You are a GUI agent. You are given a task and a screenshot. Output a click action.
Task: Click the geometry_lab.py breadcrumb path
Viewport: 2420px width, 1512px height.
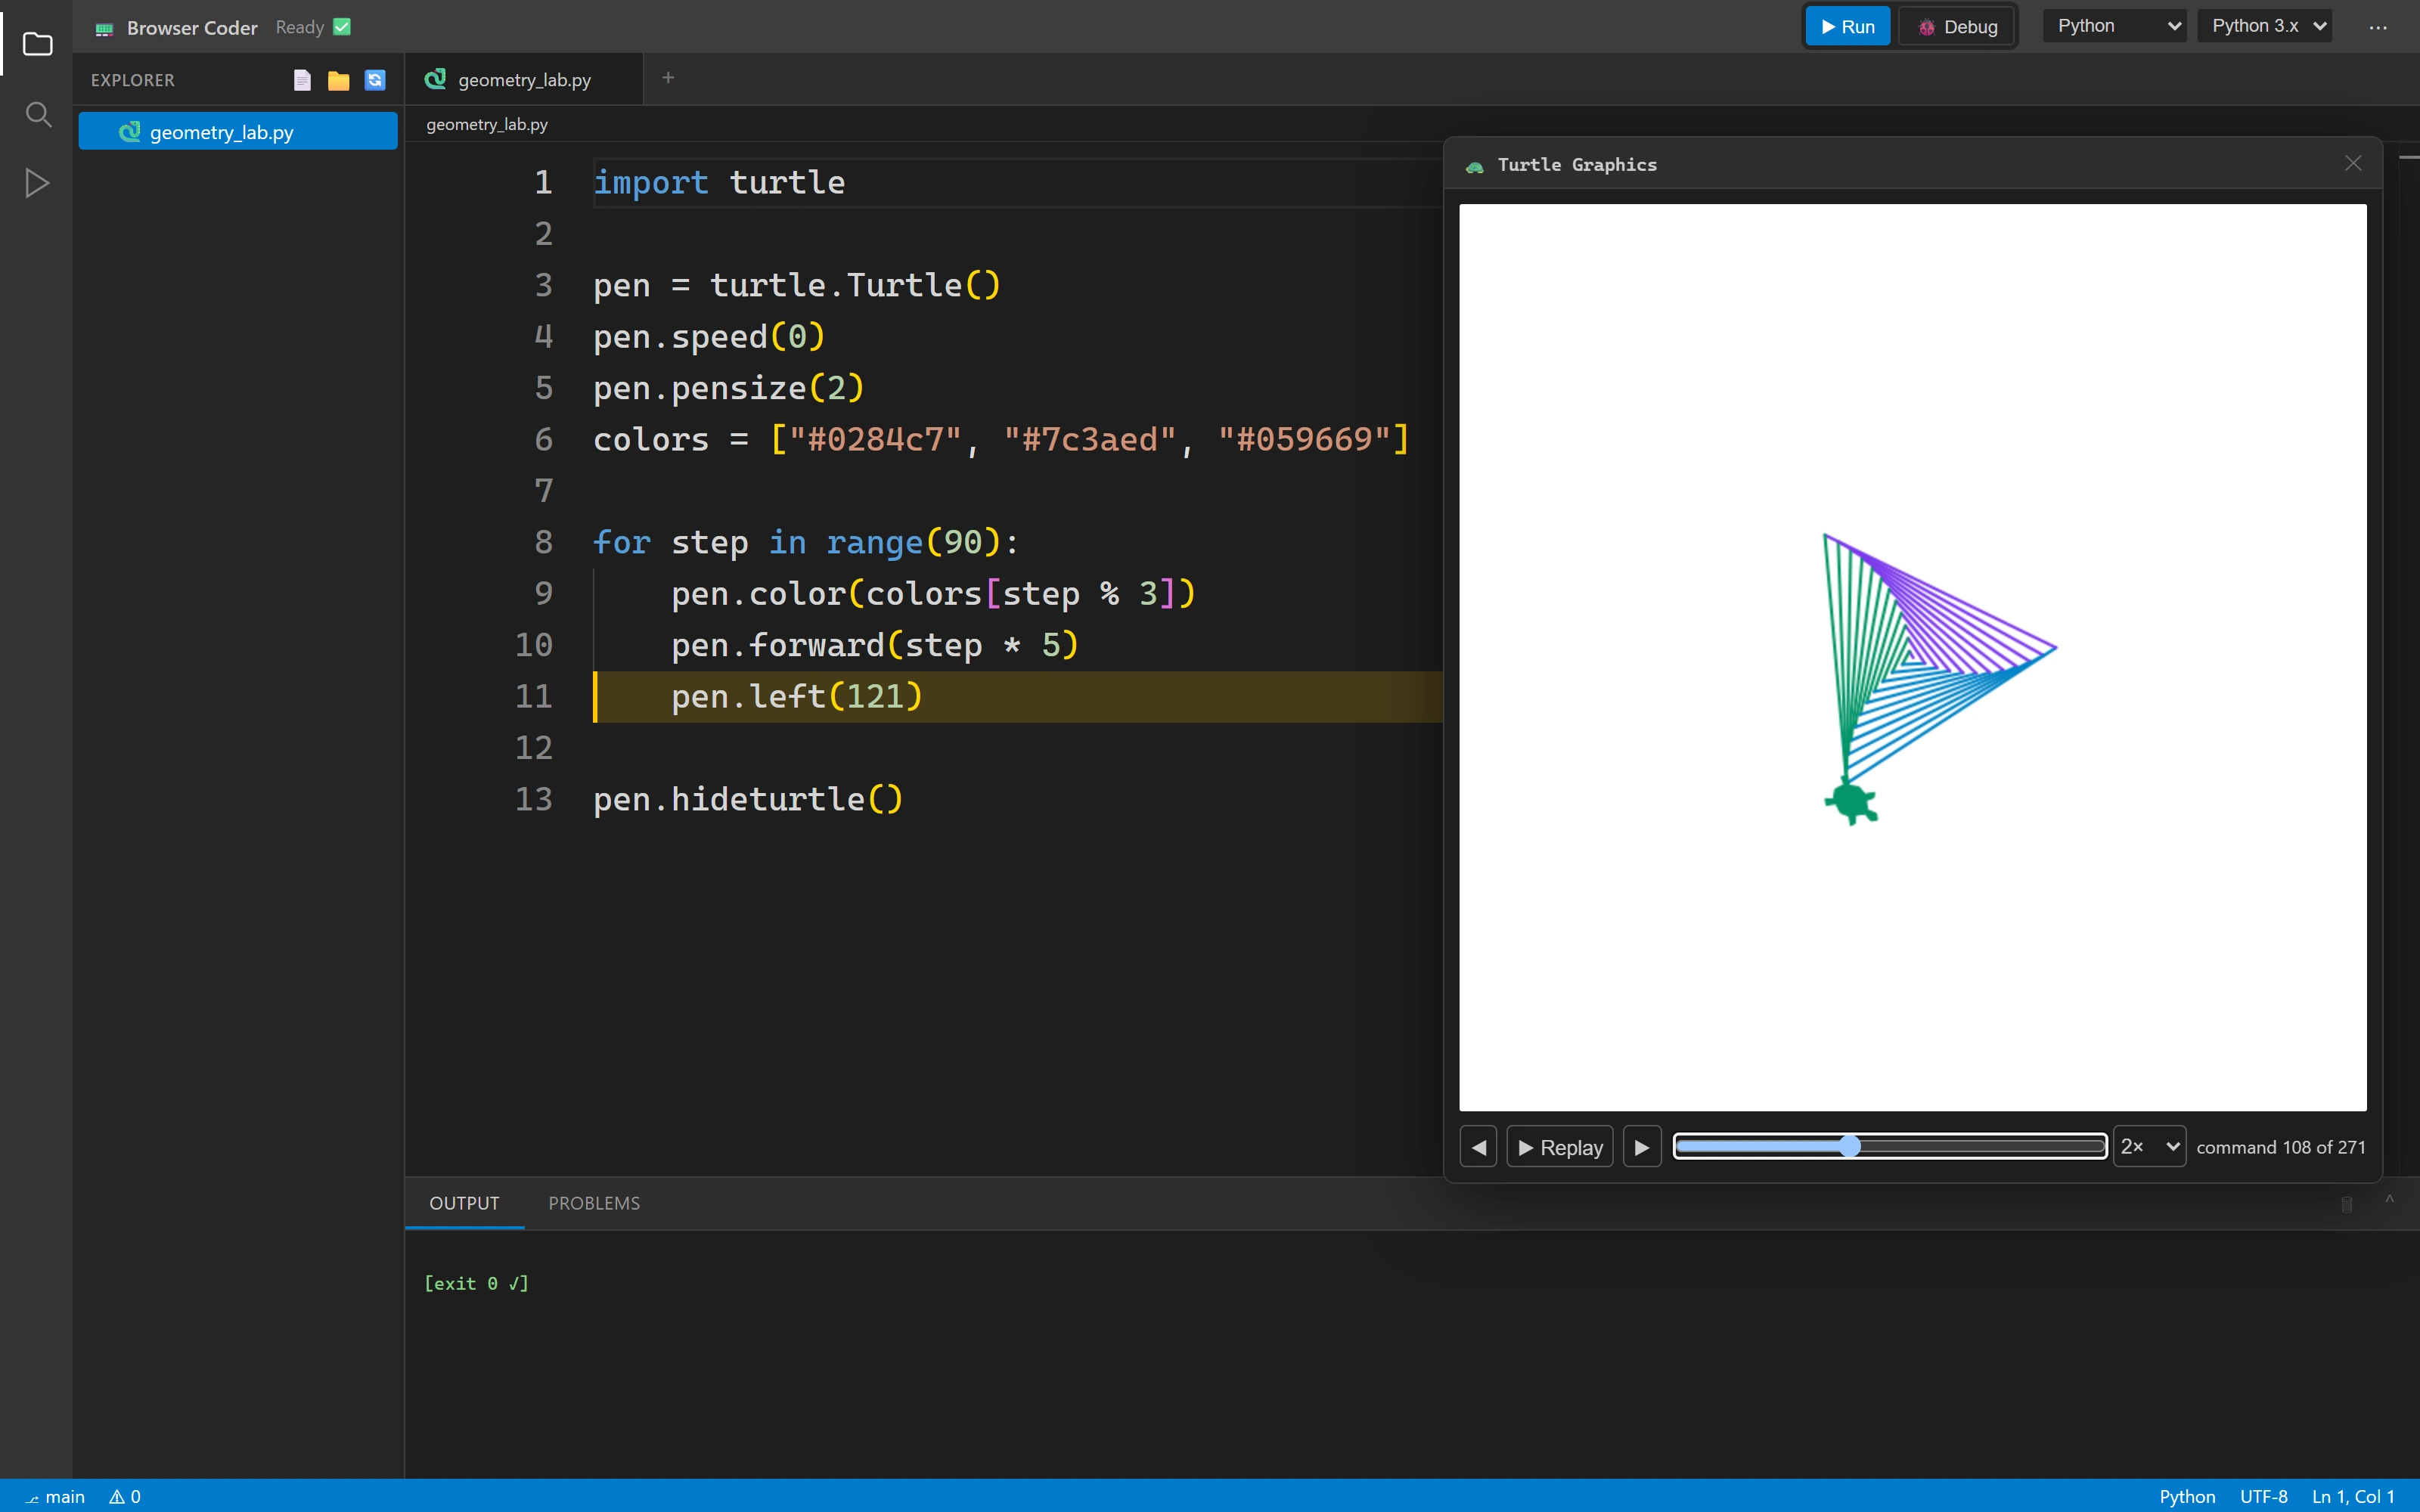(487, 124)
